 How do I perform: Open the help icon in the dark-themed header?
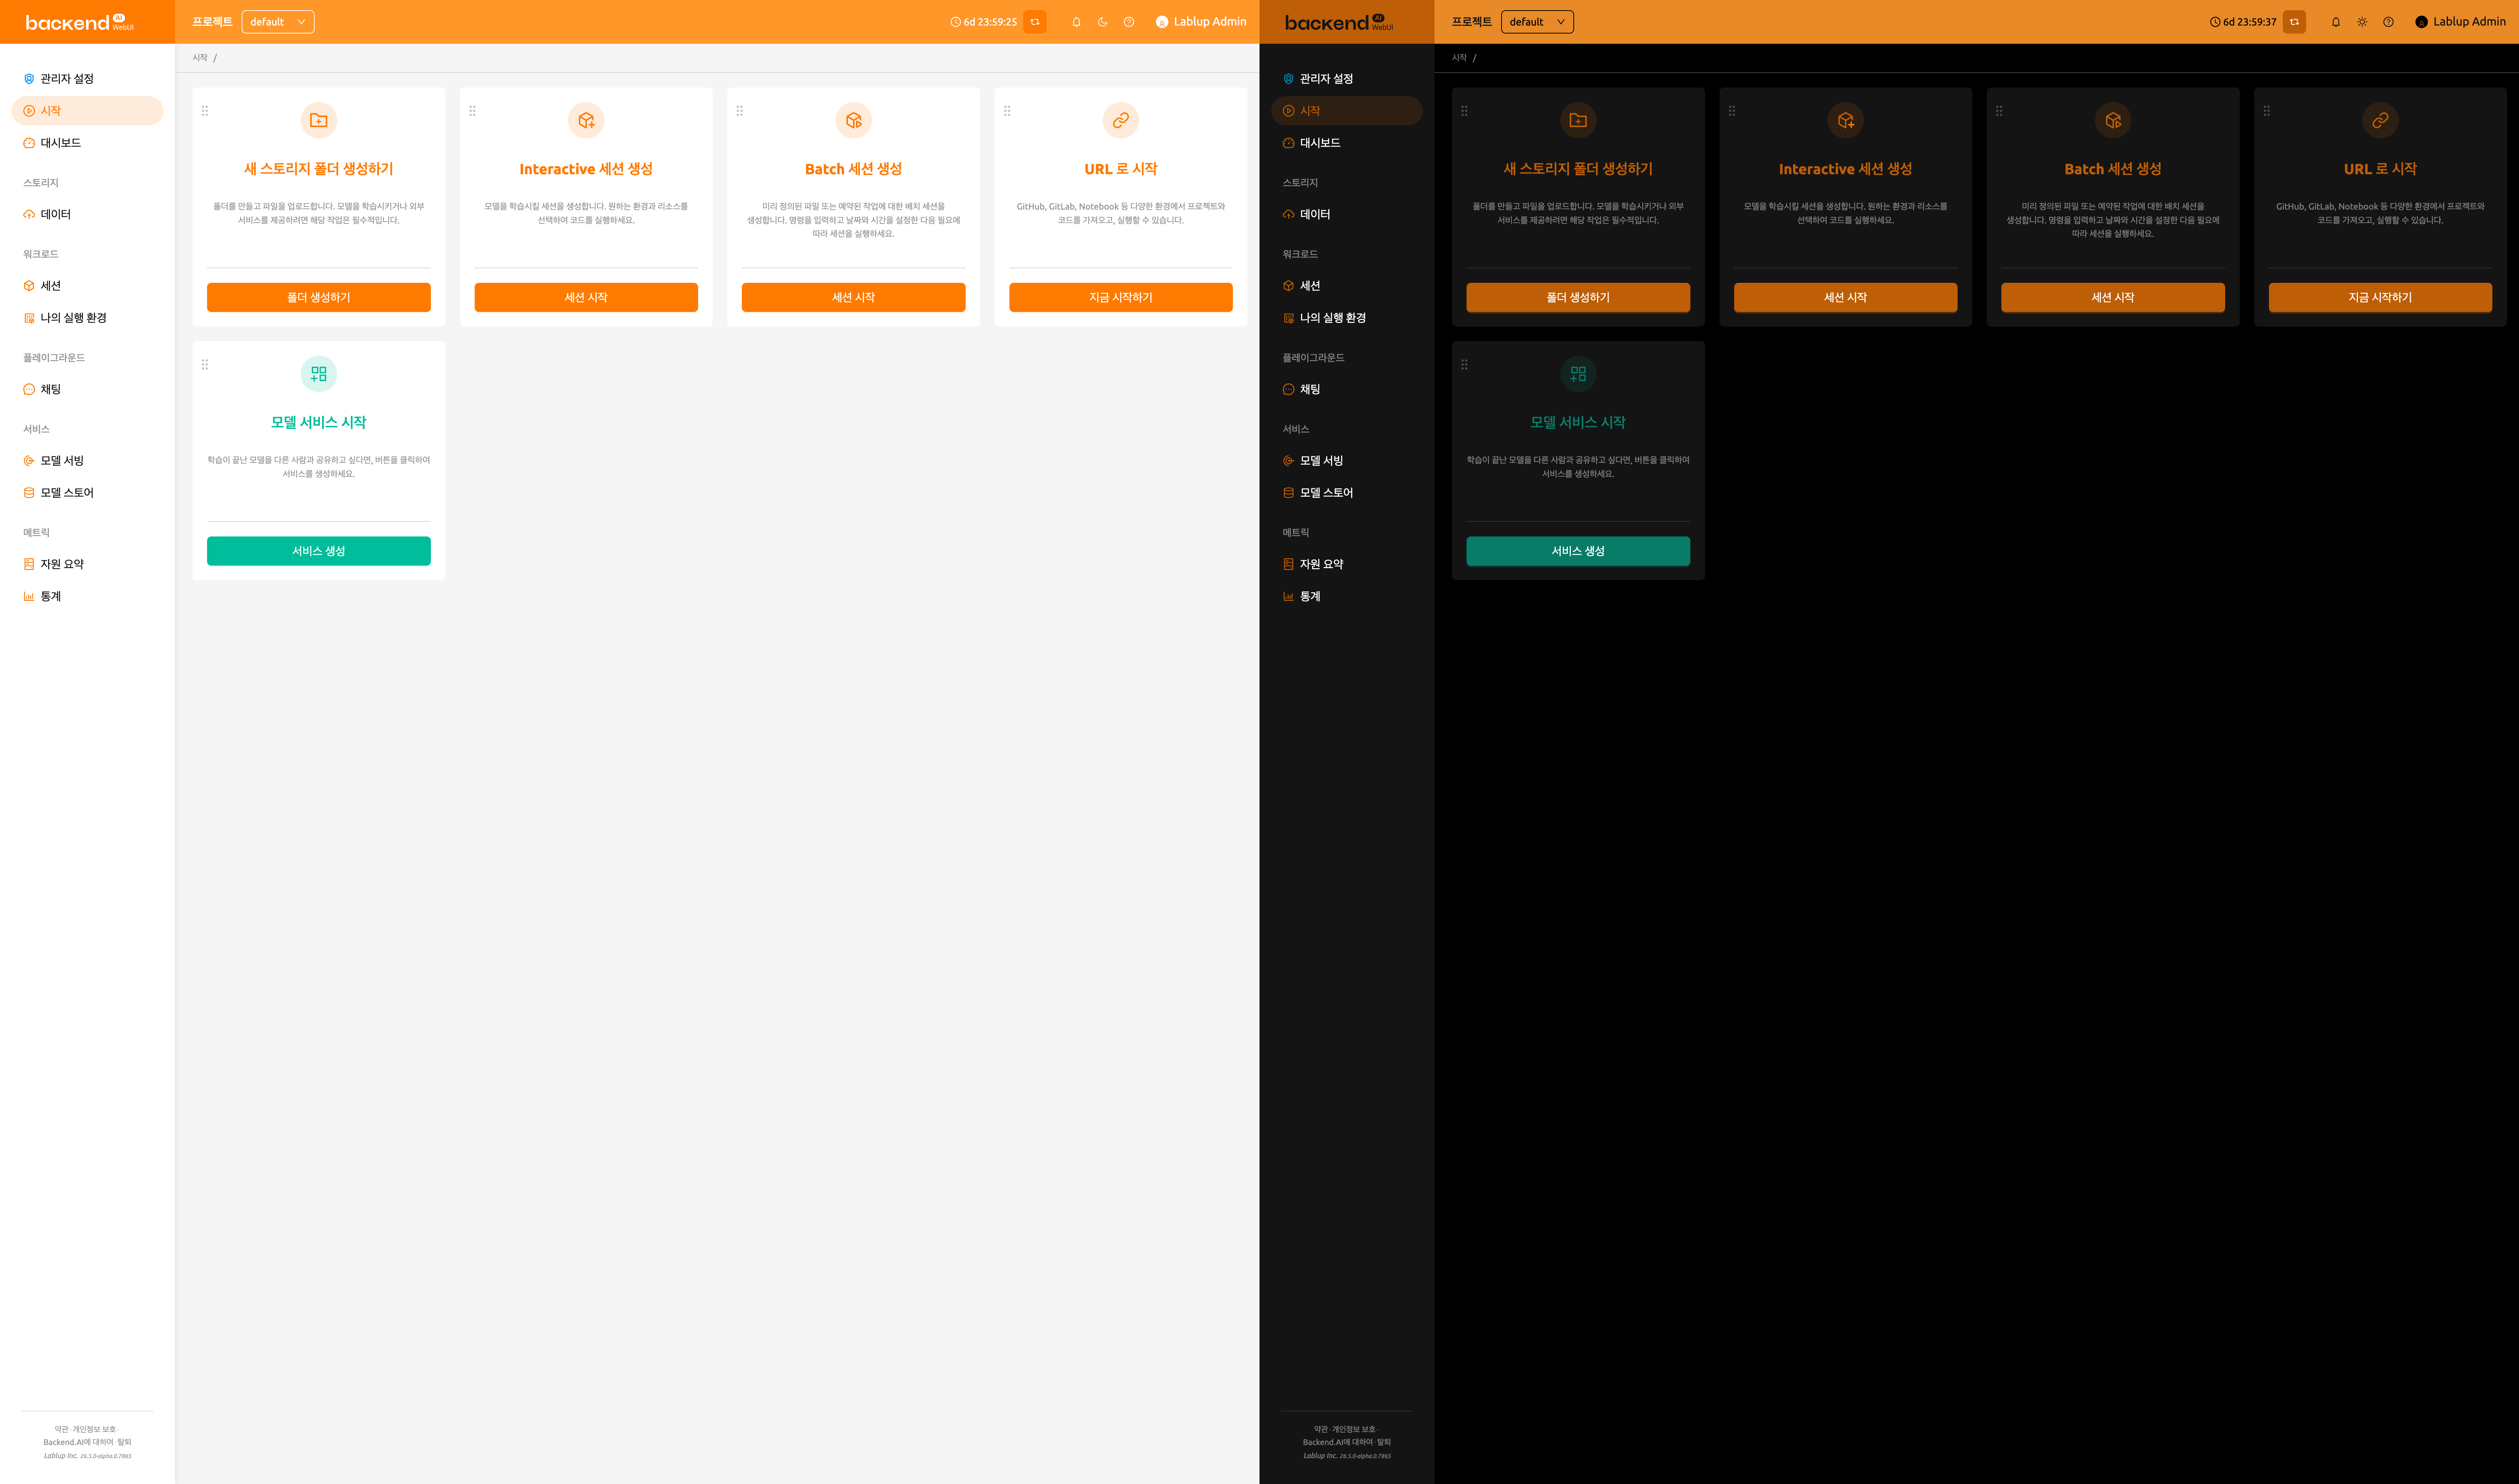click(2388, 22)
